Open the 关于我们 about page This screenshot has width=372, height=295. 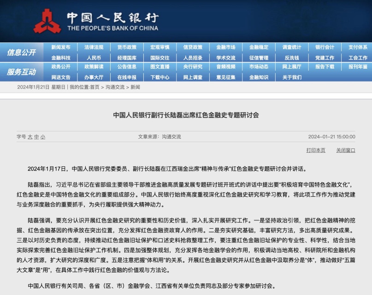292,77
